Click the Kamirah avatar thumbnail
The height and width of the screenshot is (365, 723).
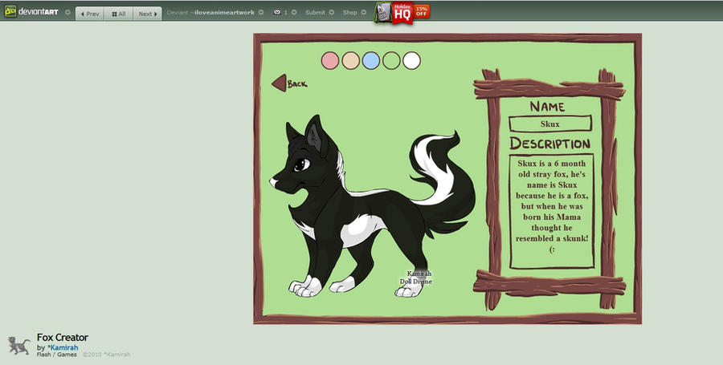tap(19, 345)
